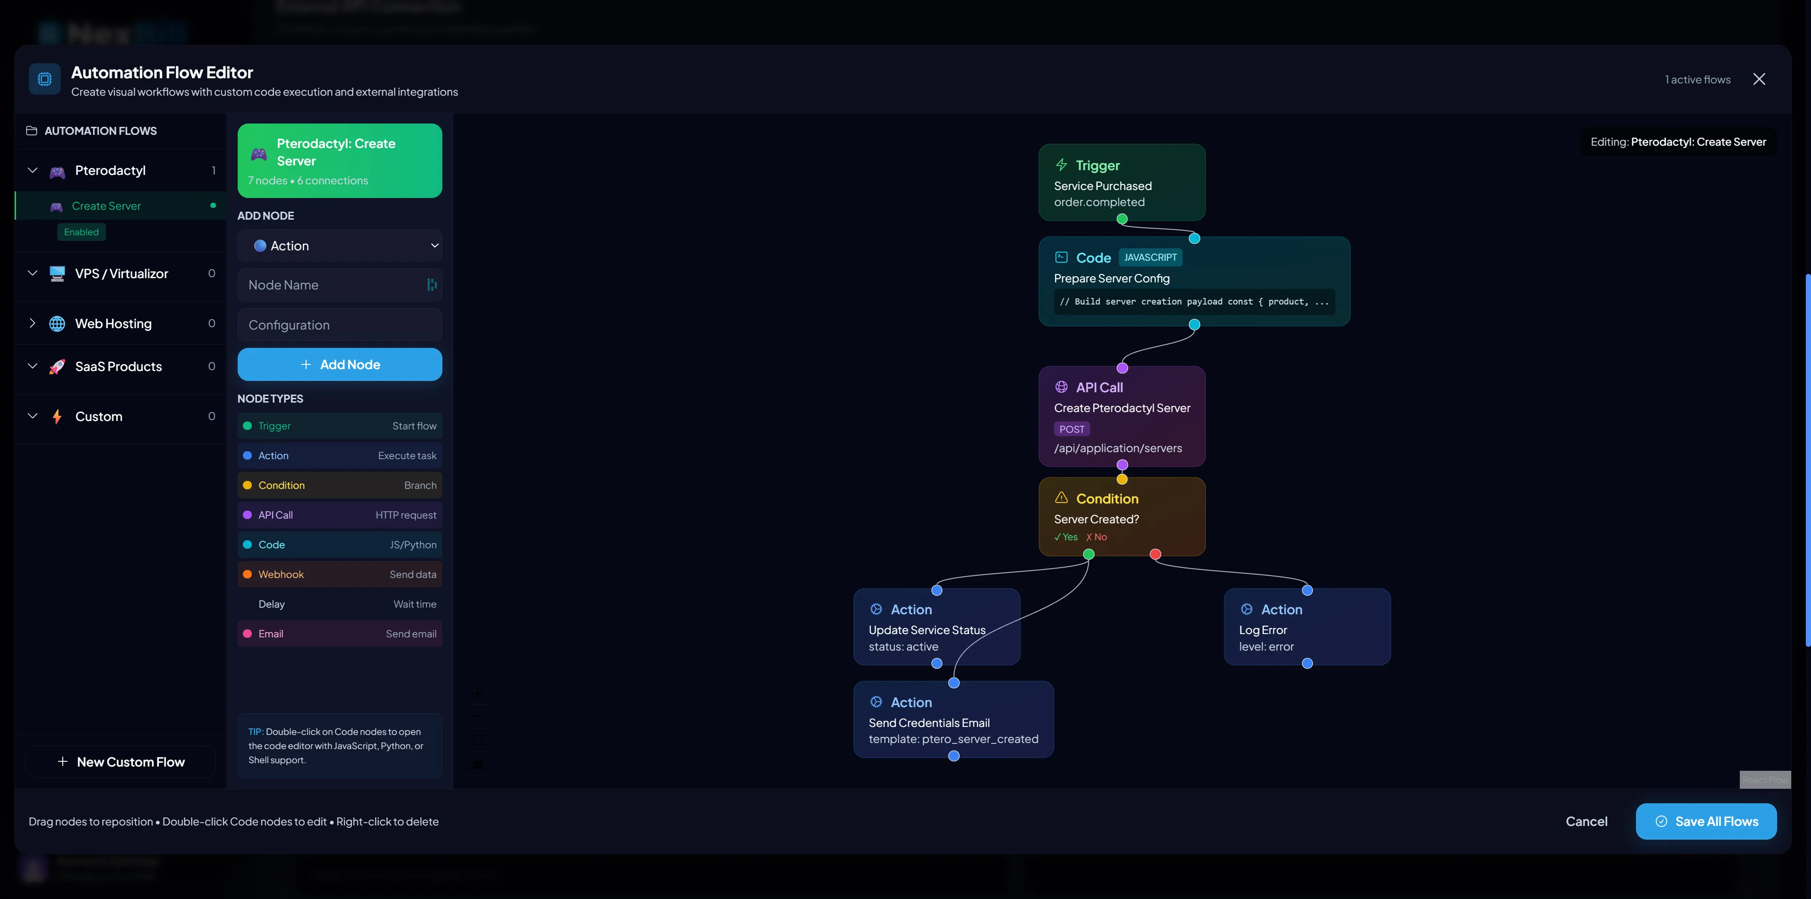Select the Create Server flow in sidebar
1811x899 pixels.
[106, 205]
